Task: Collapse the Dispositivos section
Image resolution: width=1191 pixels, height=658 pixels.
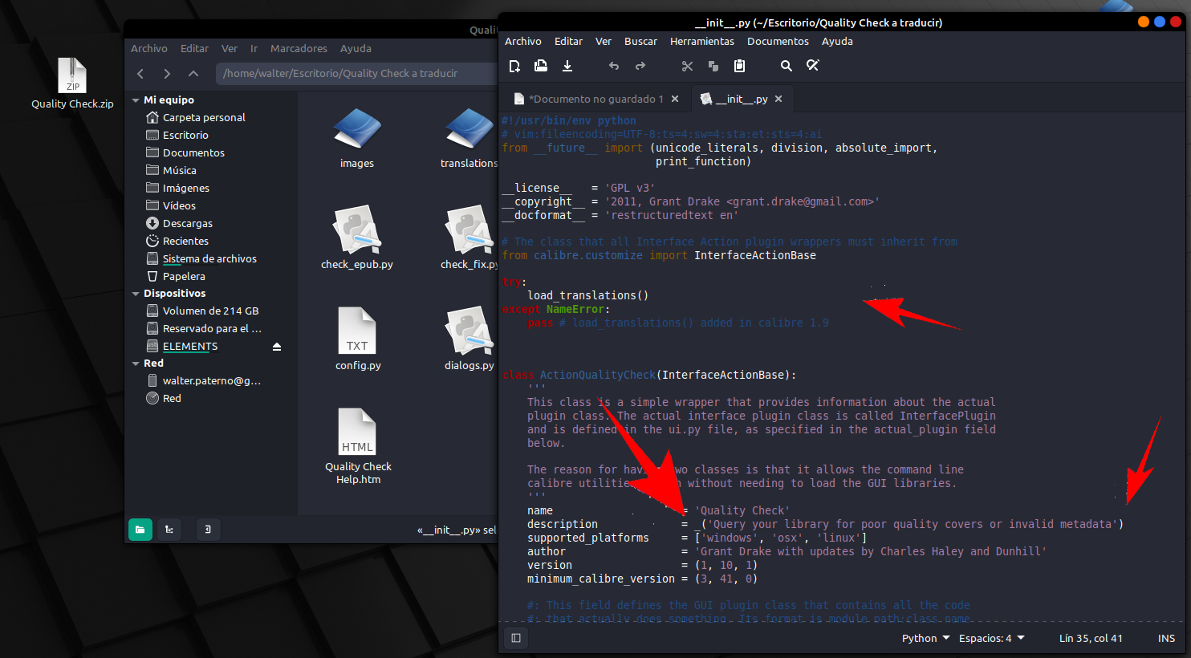Action: [136, 294]
